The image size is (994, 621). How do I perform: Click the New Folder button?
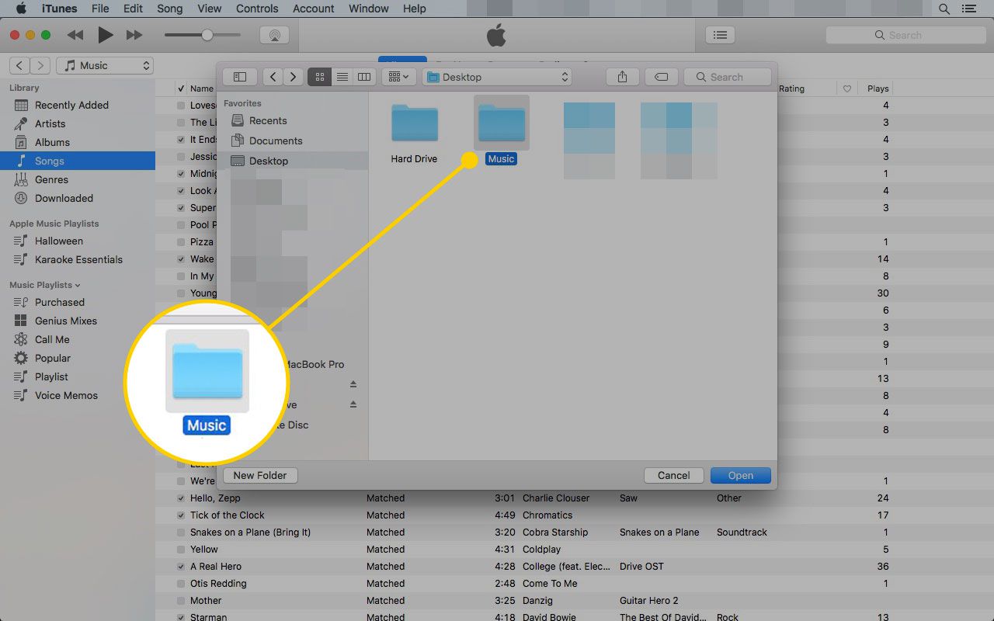(x=260, y=475)
